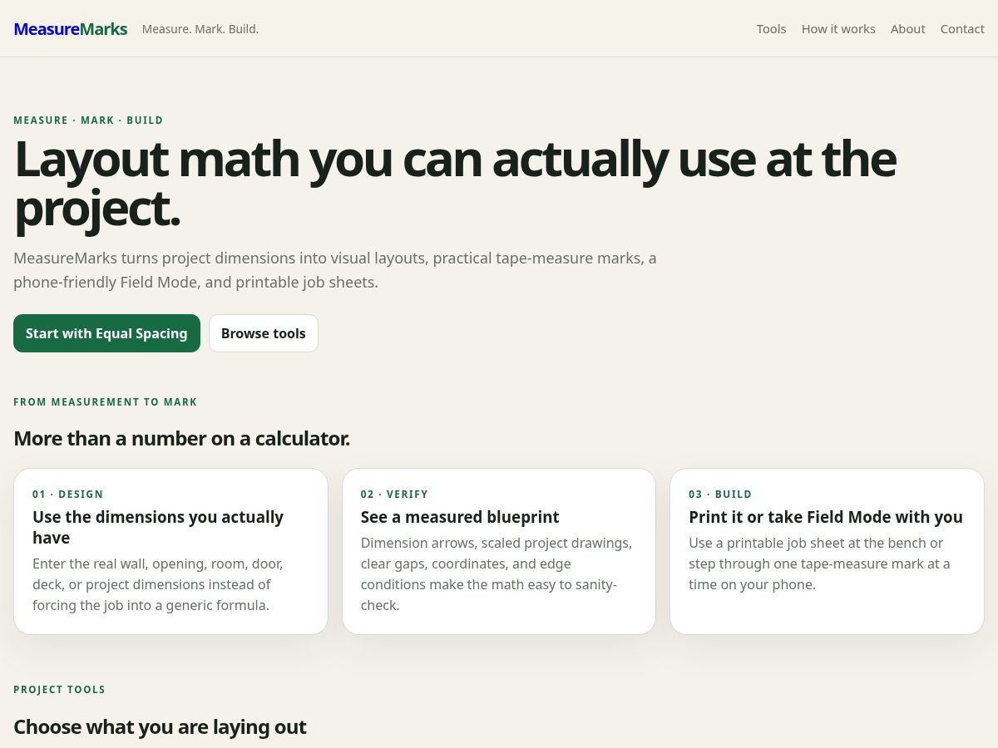
Task: Select the 'Measure. Mark. Build.' tagline text
Action: pos(200,29)
